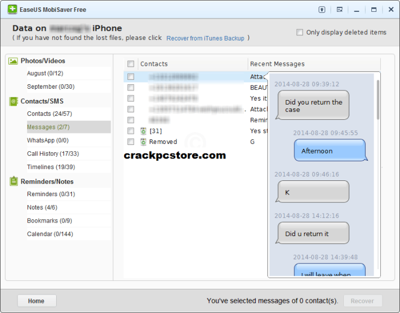Click Recover from iTunes Backup link

click(x=206, y=38)
